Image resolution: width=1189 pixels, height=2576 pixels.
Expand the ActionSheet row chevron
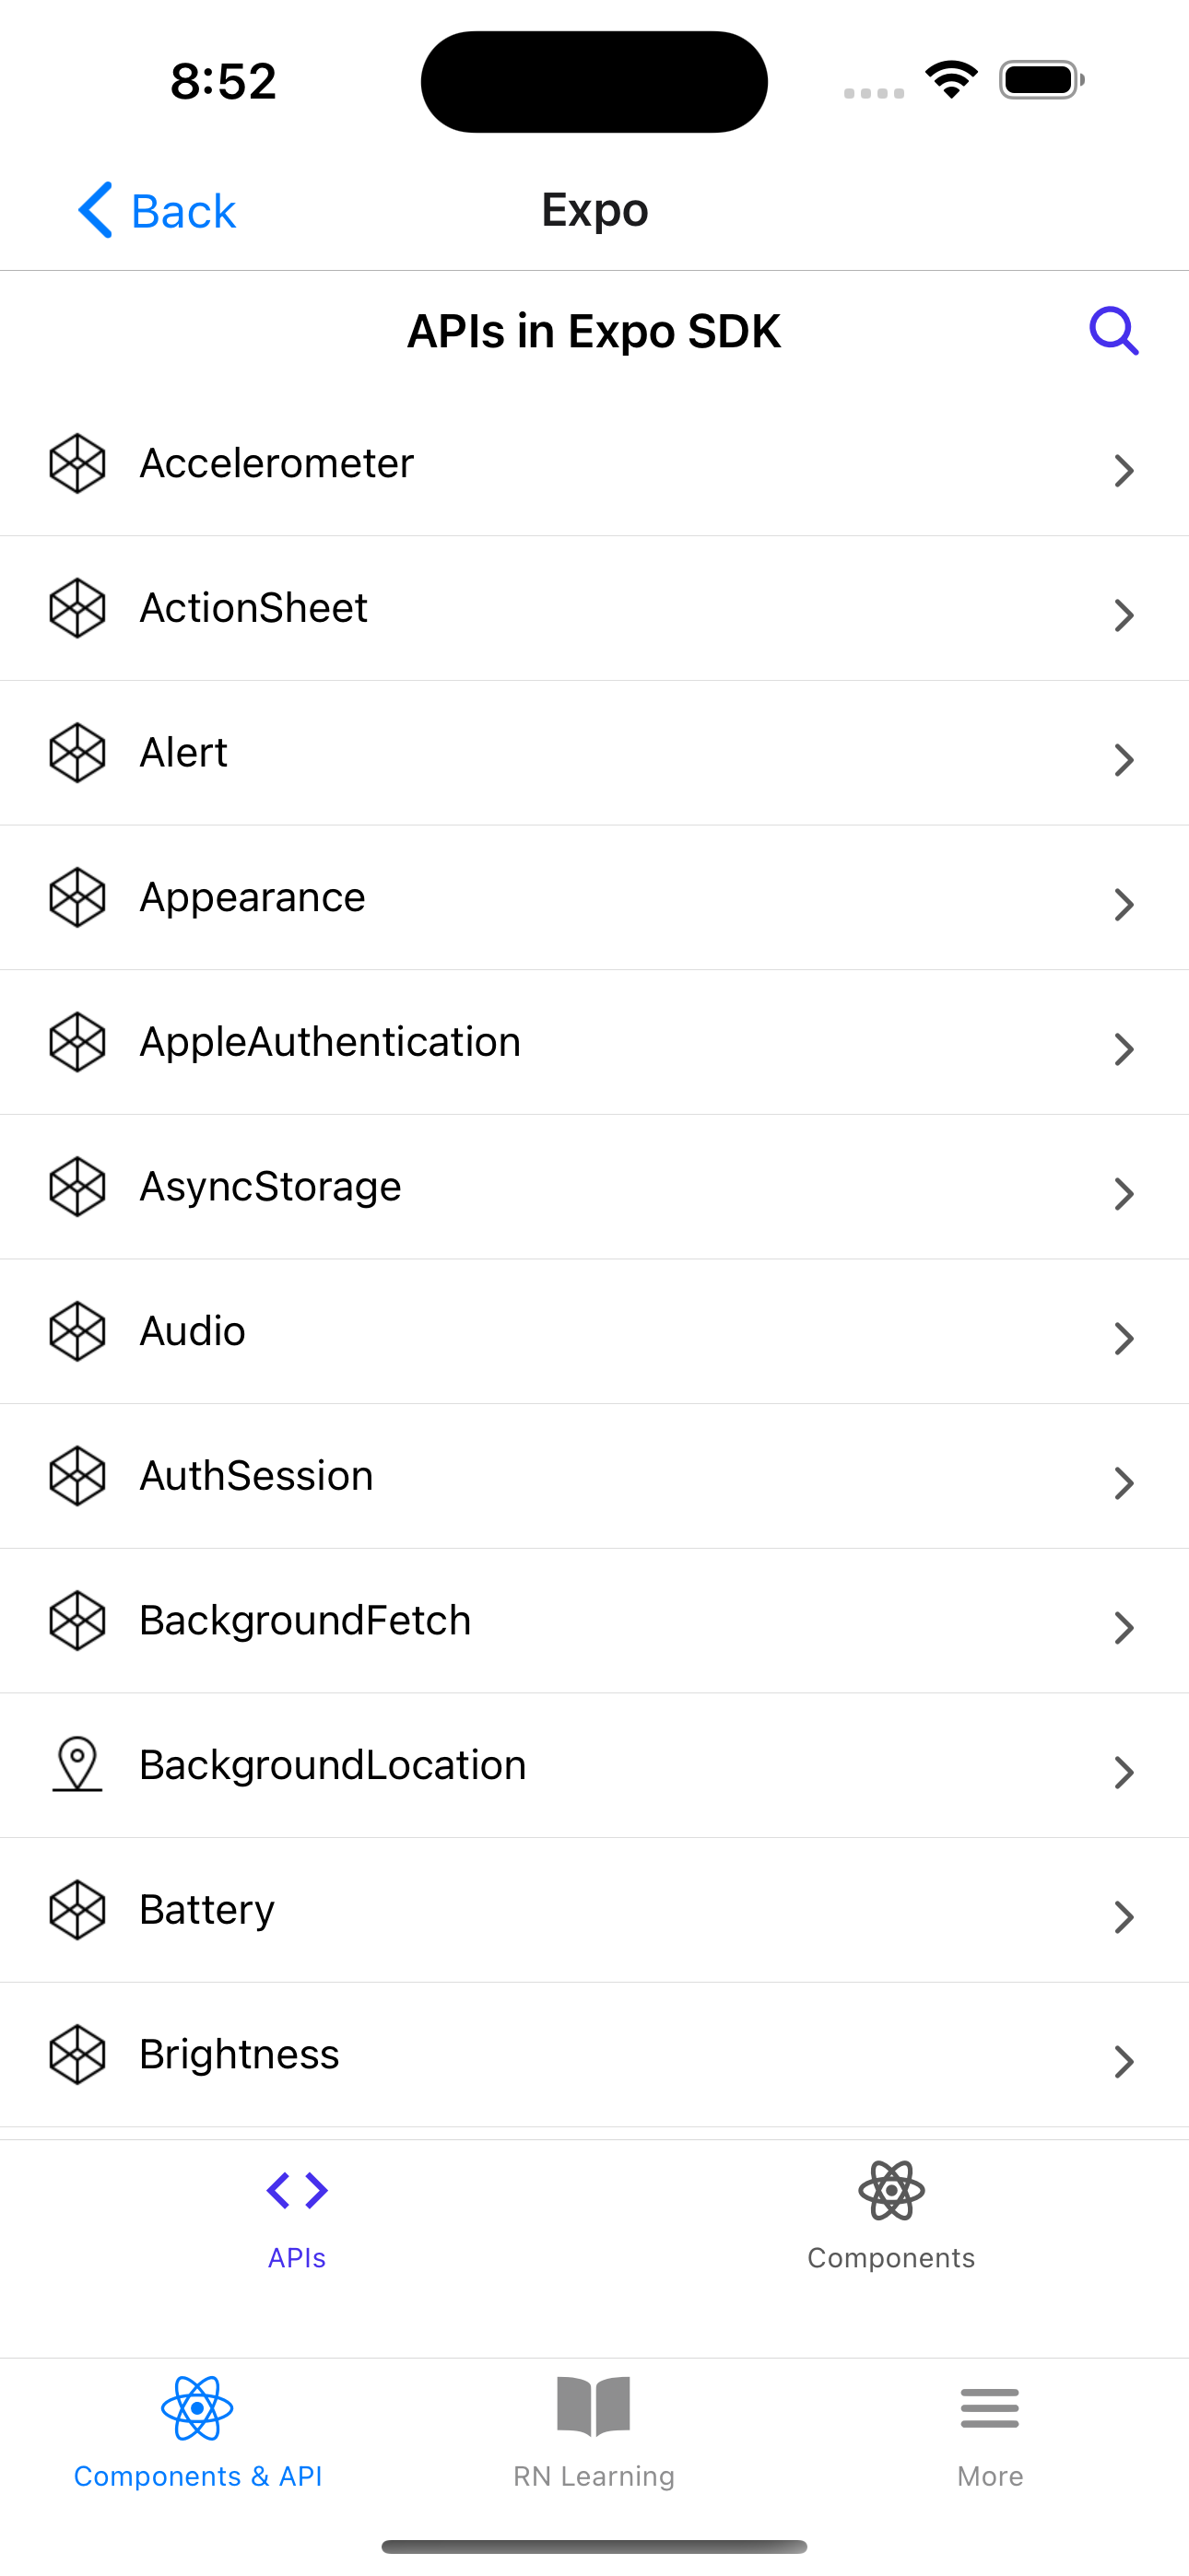[x=1124, y=615]
